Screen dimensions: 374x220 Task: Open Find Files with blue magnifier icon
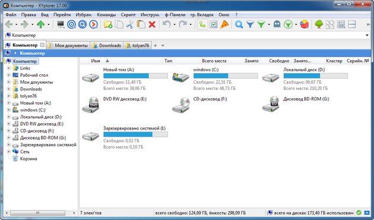click(x=239, y=24)
